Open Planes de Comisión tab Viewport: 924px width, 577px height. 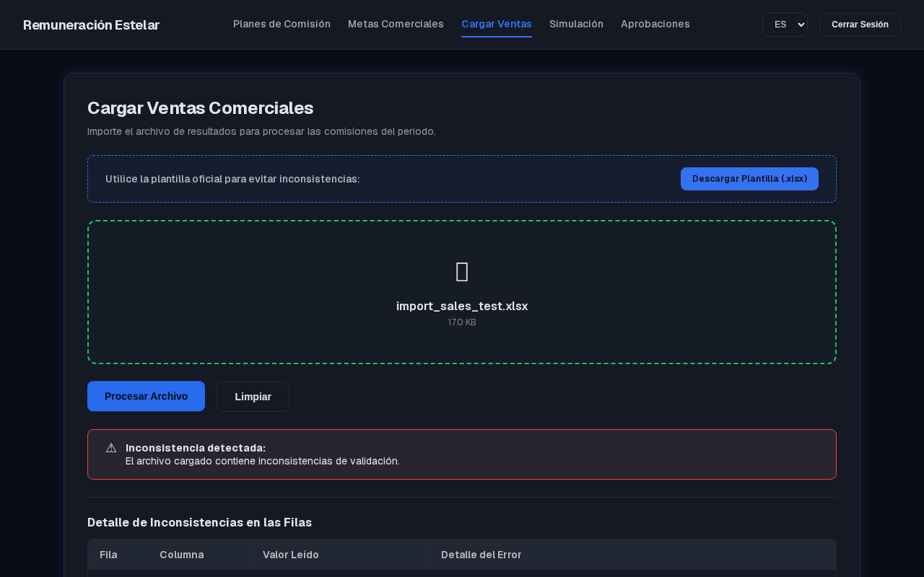tap(282, 24)
